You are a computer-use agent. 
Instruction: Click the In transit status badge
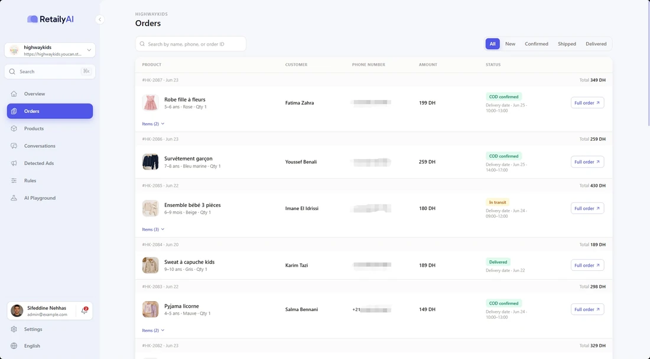tap(498, 202)
